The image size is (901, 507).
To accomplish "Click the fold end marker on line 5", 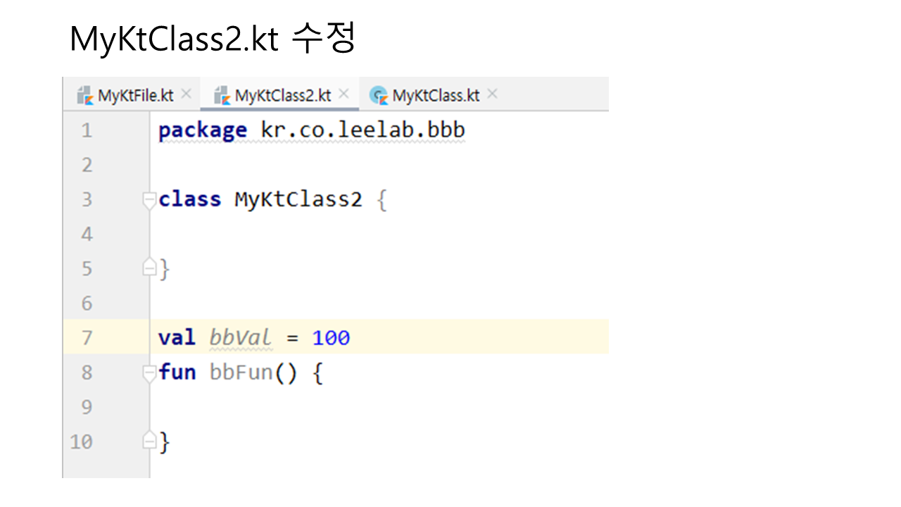I will (x=149, y=268).
